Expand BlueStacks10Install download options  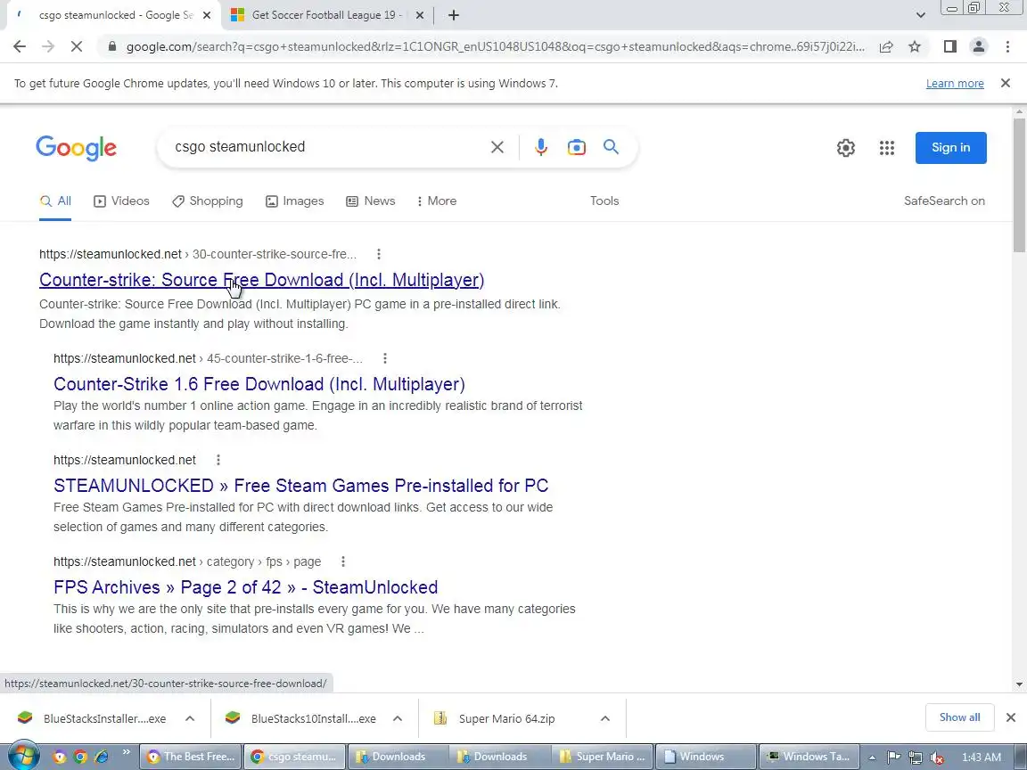click(397, 718)
